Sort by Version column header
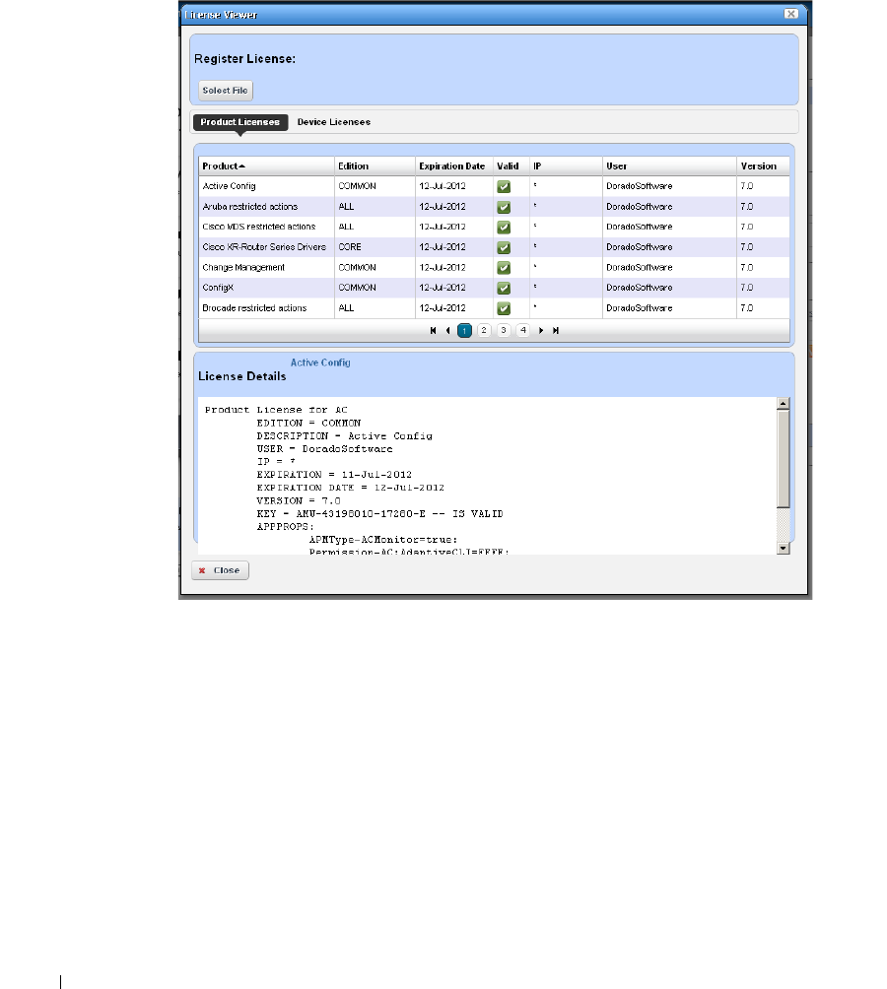The image size is (887, 989). point(763,165)
